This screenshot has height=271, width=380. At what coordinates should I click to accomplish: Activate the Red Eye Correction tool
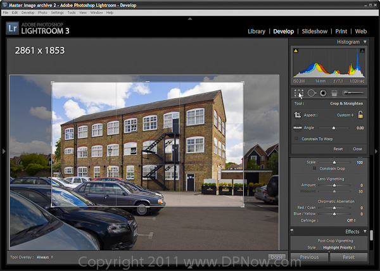tap(323, 93)
